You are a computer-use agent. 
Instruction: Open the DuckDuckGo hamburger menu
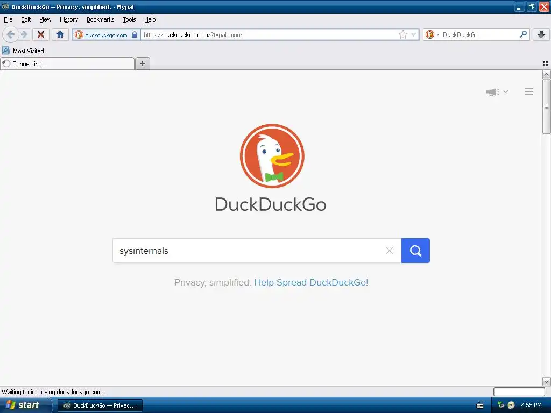(529, 91)
